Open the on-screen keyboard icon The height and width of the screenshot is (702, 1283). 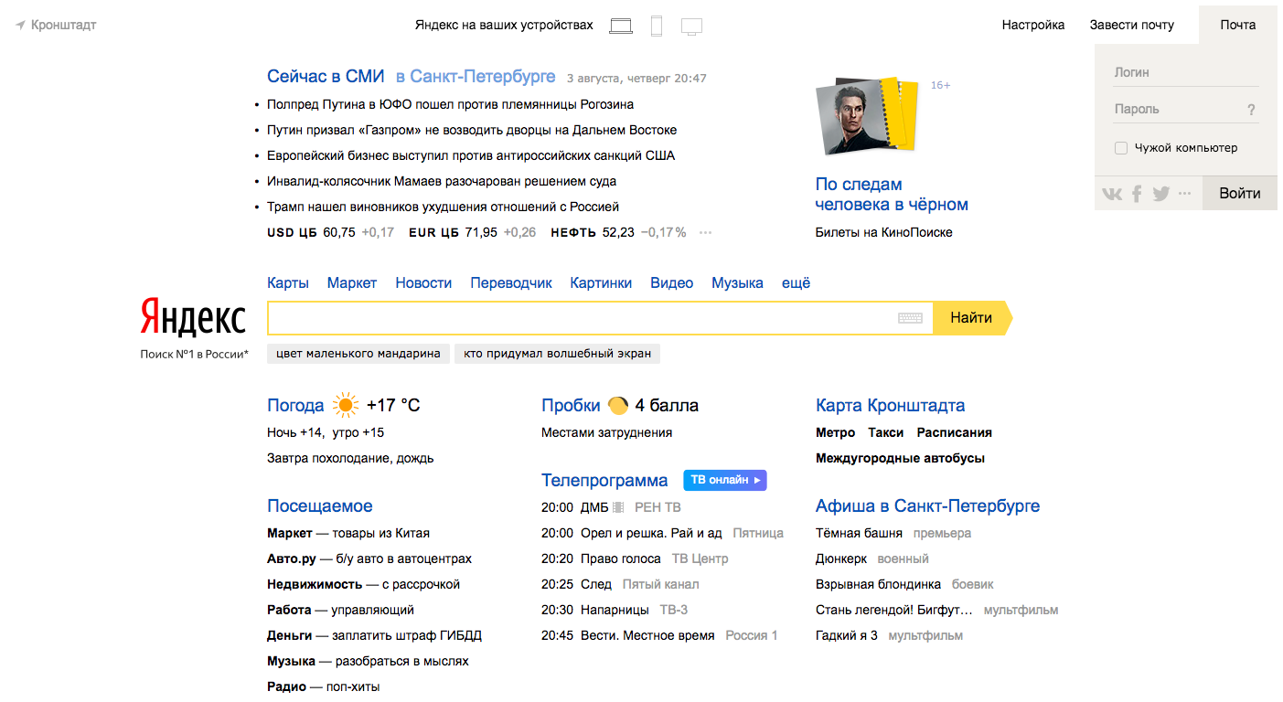tap(910, 318)
